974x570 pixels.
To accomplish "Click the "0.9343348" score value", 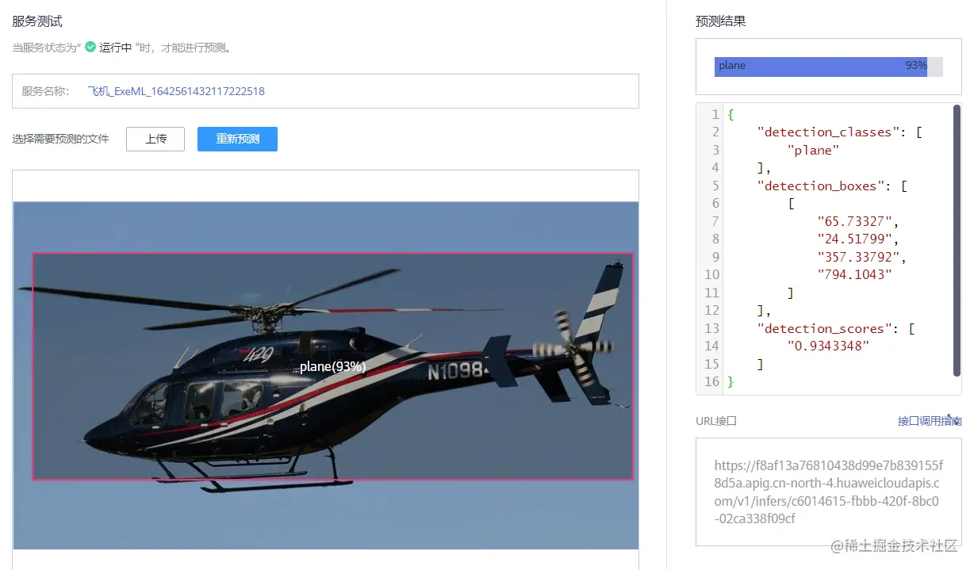I will [828, 346].
